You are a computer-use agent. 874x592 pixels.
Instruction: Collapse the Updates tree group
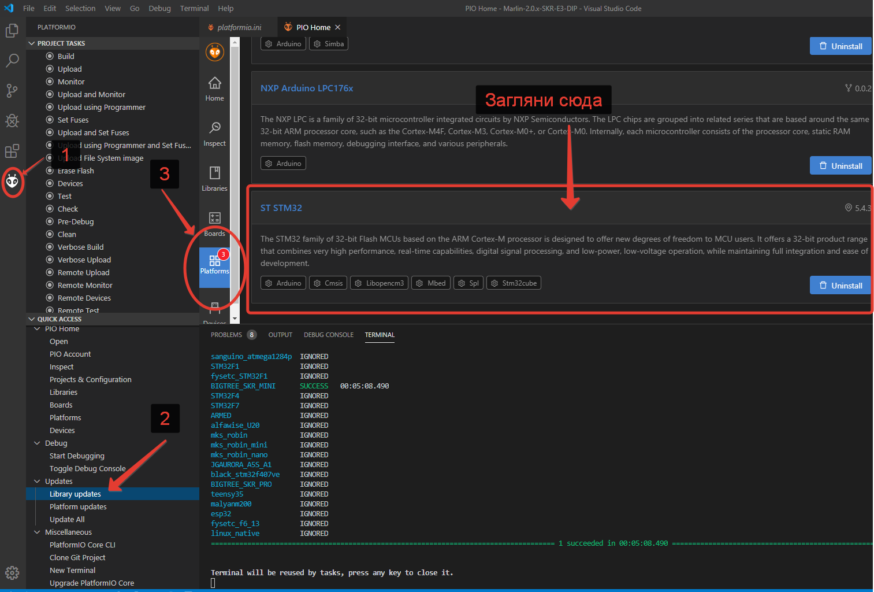(38, 482)
